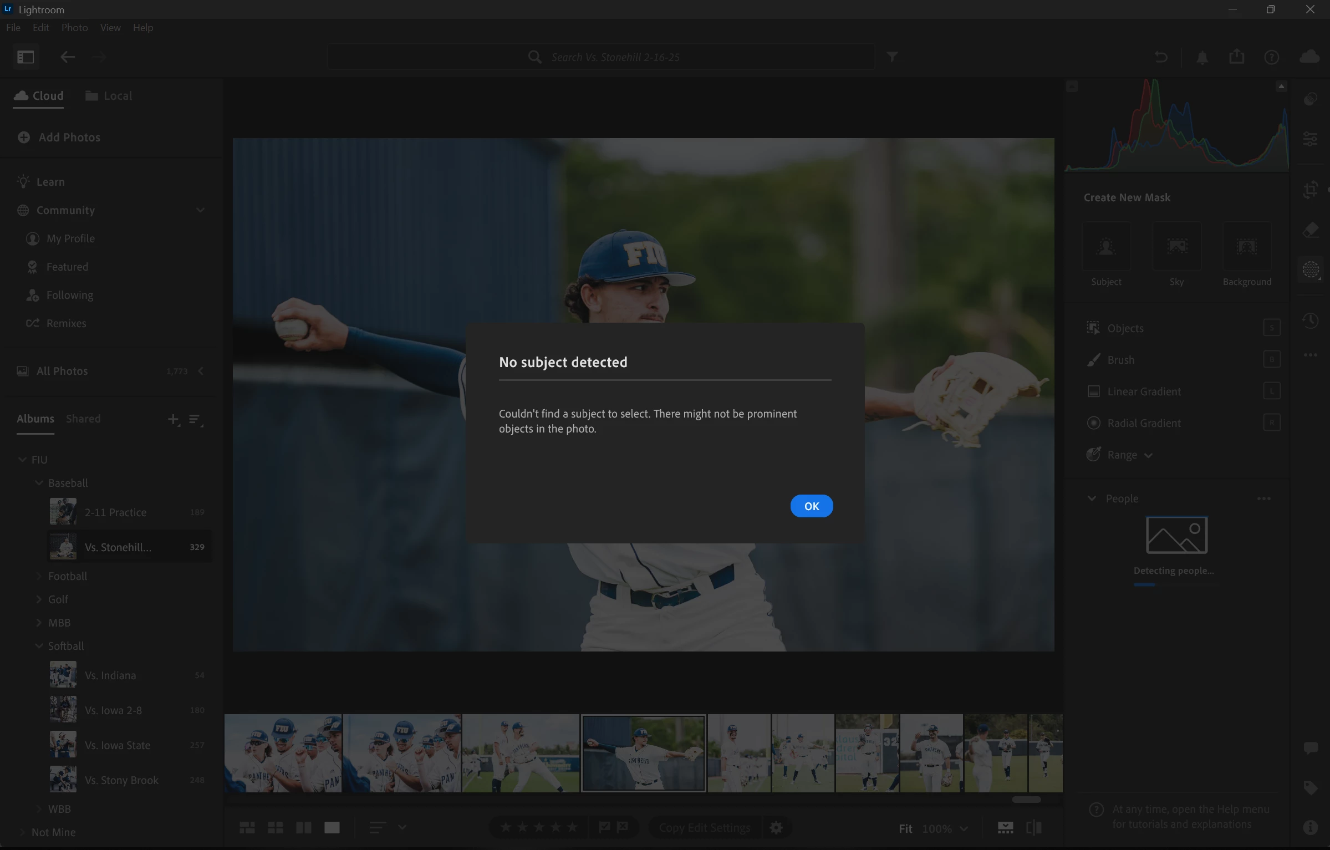Toggle the left panel visibility button
The height and width of the screenshot is (850, 1330).
pyautogui.click(x=26, y=57)
